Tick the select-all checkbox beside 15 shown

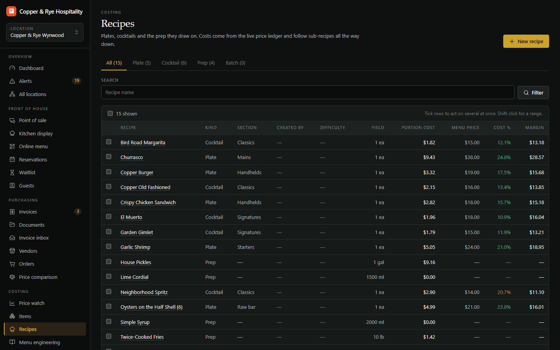tap(110, 114)
